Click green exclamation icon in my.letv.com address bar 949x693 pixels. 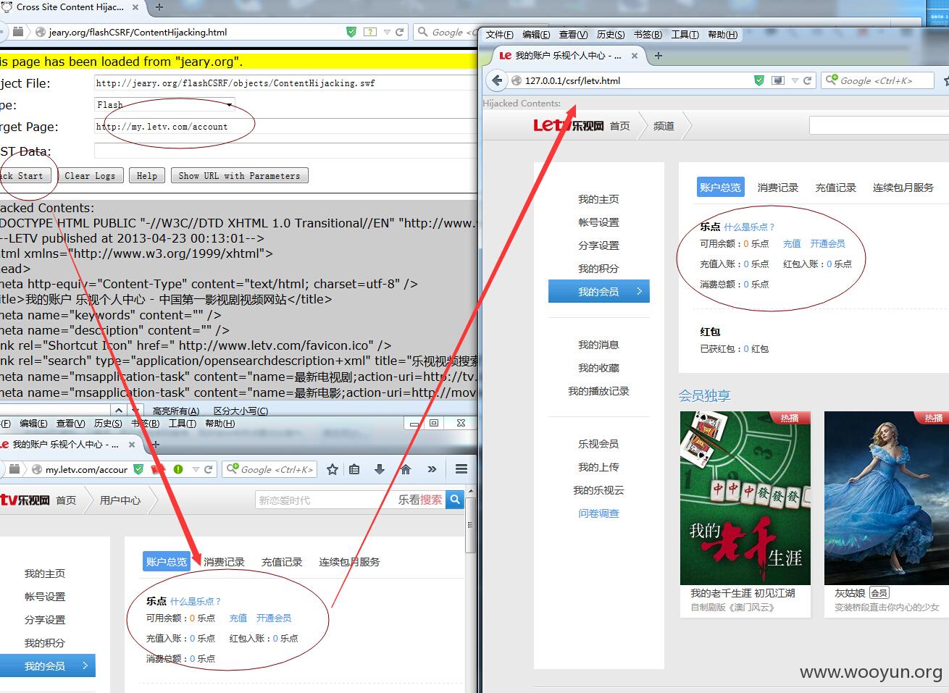pos(177,469)
